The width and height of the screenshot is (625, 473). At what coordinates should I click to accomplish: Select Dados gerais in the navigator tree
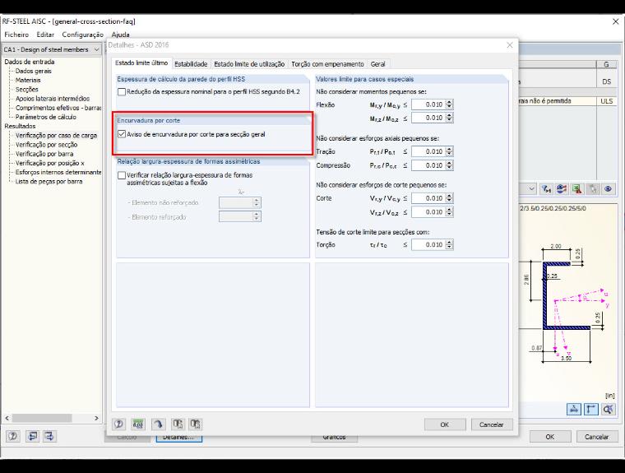[x=34, y=71]
